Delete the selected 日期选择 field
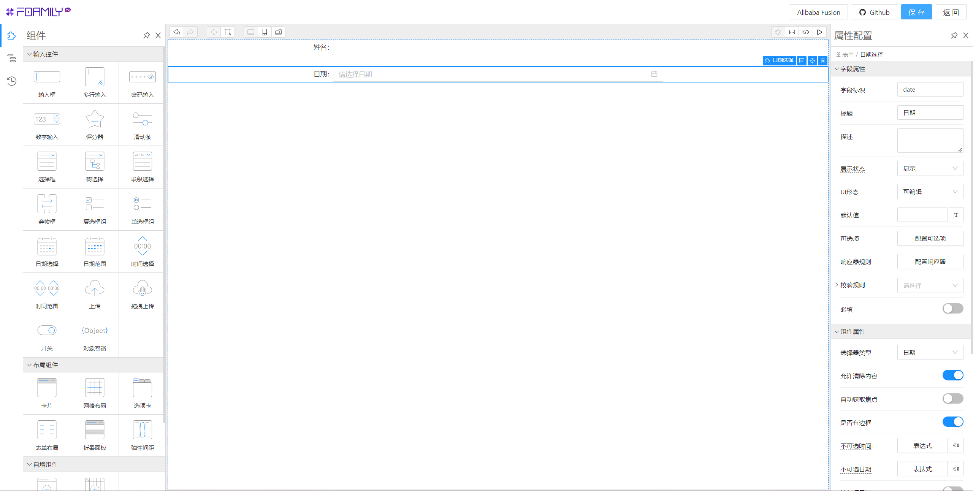The width and height of the screenshot is (973, 491). pyautogui.click(x=822, y=60)
